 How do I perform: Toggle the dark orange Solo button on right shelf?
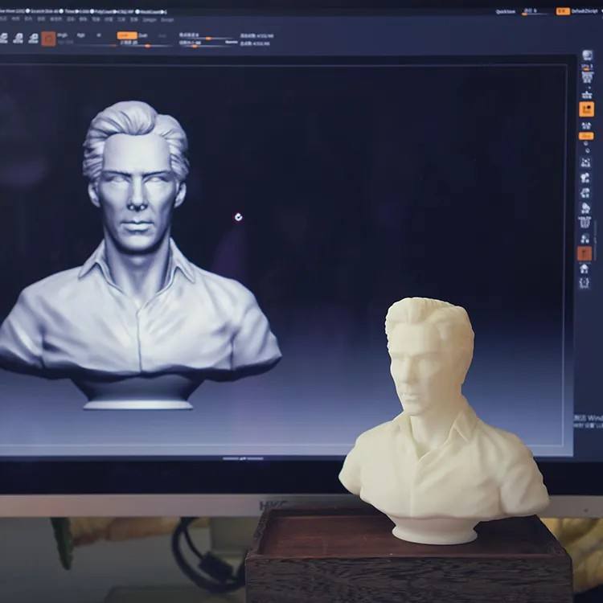click(x=585, y=253)
